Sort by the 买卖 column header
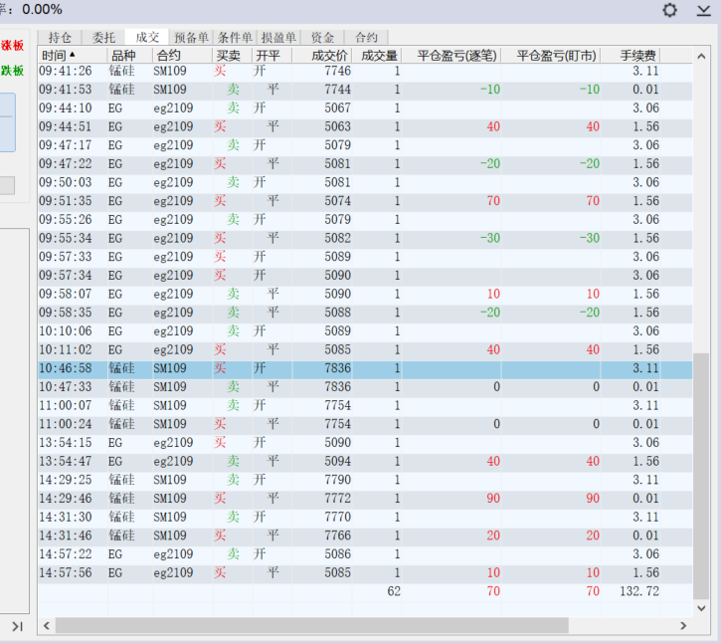Screen dimensions: 721x643 pyautogui.click(x=232, y=56)
